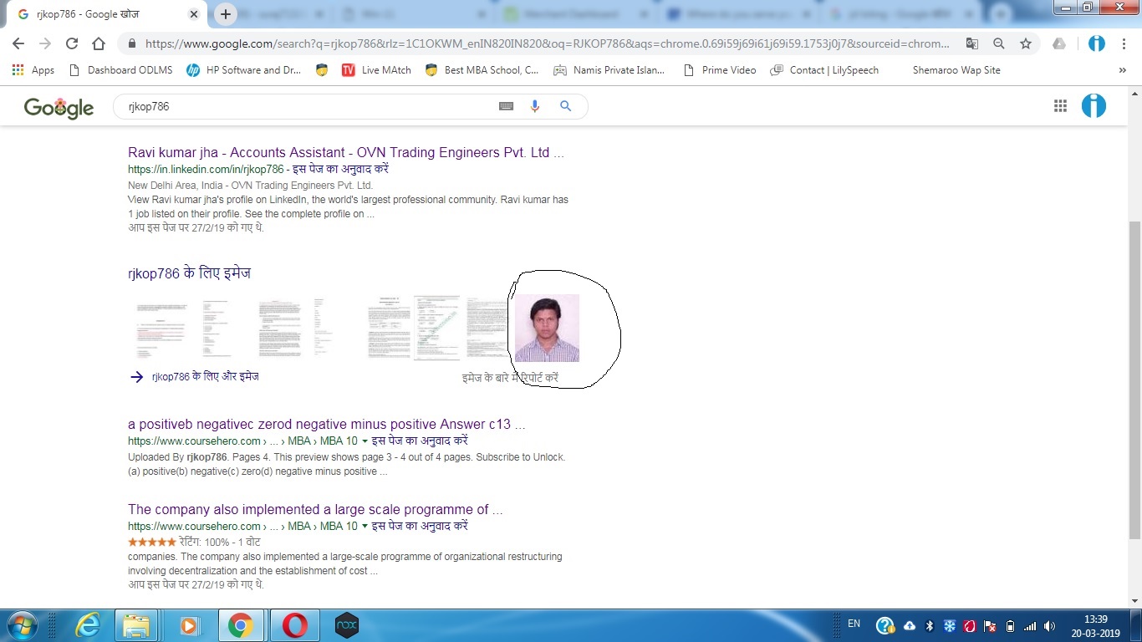
Task: Show more bookmarks chevron
Action: pos(1122,70)
